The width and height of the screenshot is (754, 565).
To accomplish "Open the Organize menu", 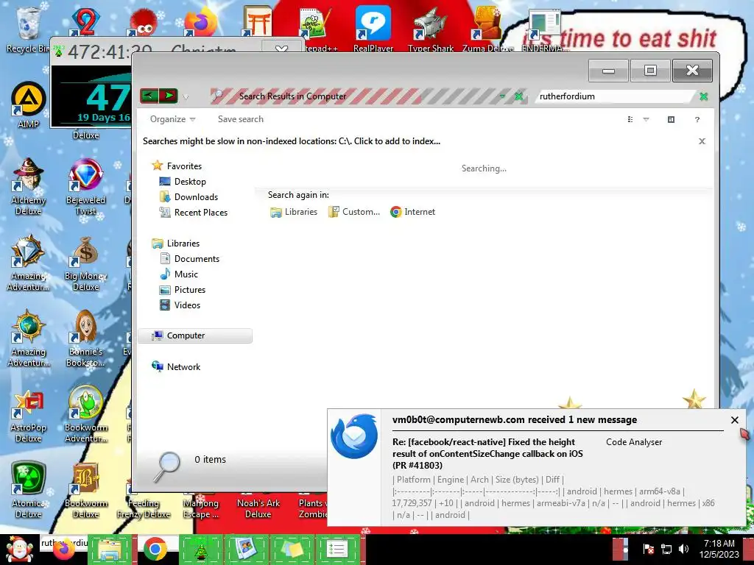I will tap(172, 119).
